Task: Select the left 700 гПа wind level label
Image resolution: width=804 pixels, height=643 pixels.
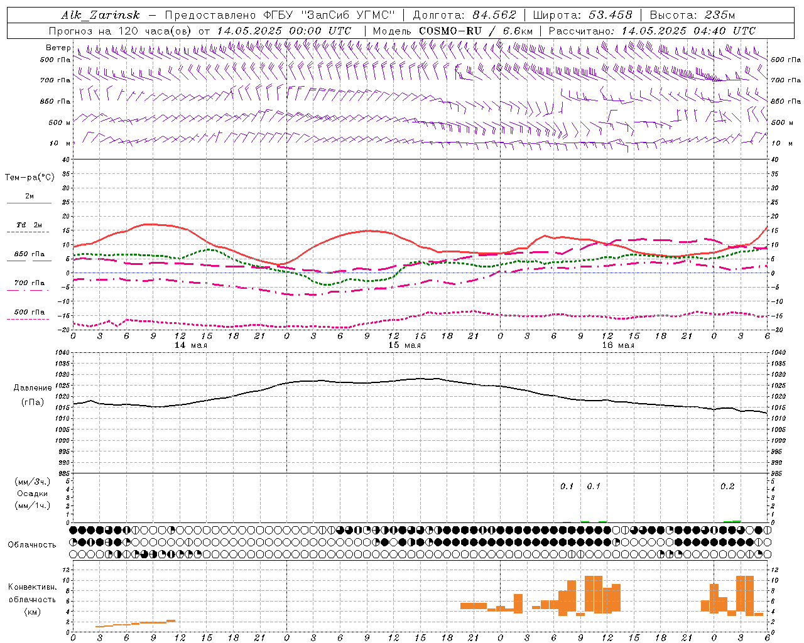Action: point(55,80)
